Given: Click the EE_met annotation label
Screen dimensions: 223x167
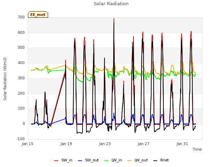Looking at the screenshot, I should pyautogui.click(x=38, y=15).
